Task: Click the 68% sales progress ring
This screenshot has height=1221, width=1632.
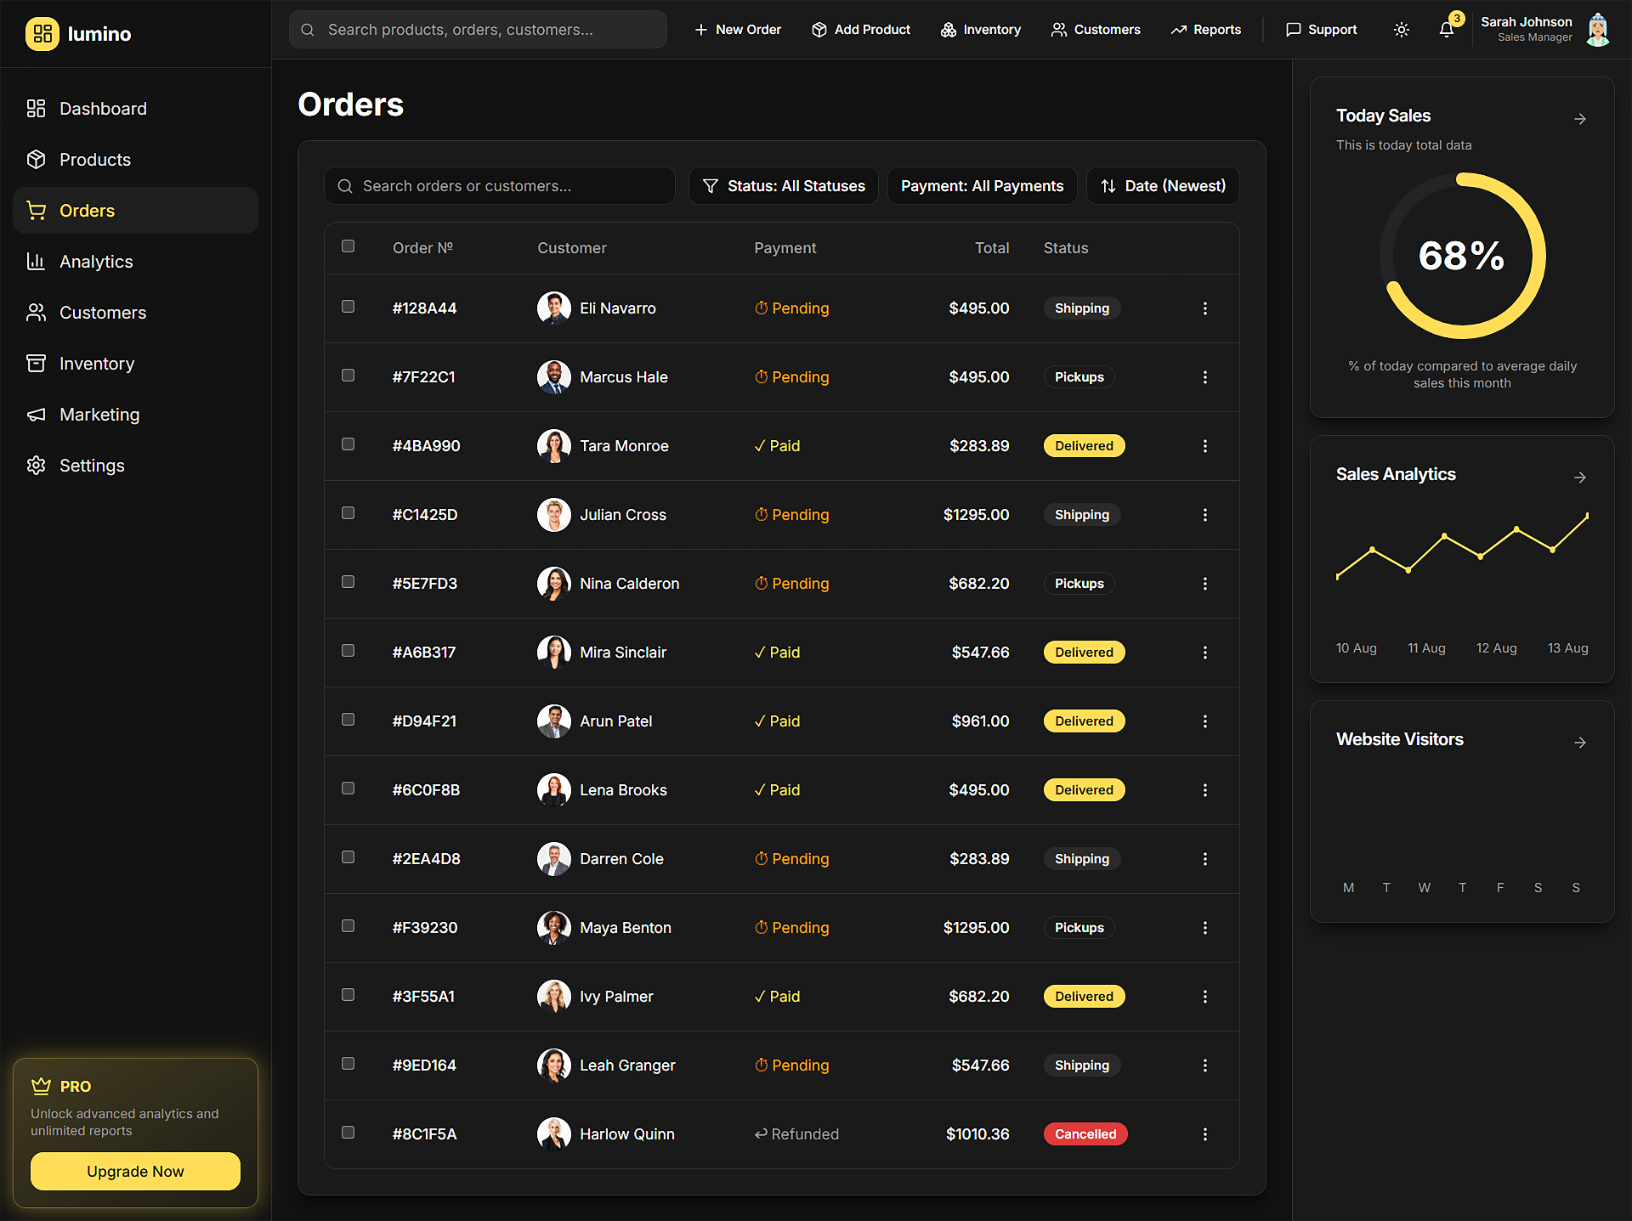Action: click(x=1461, y=256)
